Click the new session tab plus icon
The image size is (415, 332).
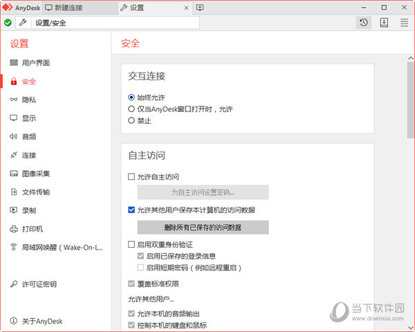point(200,8)
